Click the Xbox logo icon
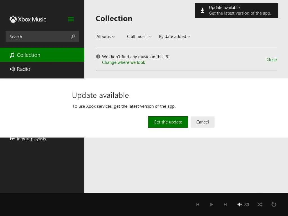The width and height of the screenshot is (288, 216). pyautogui.click(x=13, y=19)
